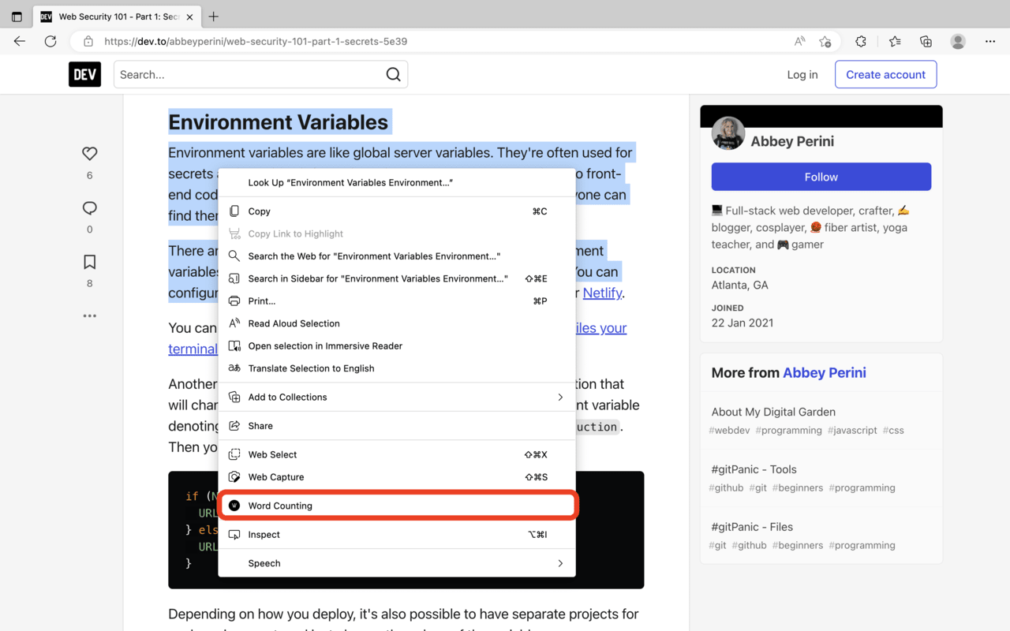
Task: Open browser Extensions puzzle icon
Action: point(861,41)
